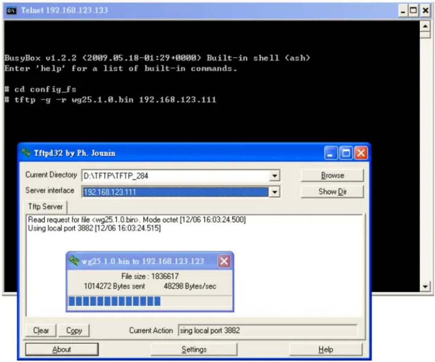This screenshot has height=362, width=435.
Task: Close the Telnet window
Action: coord(425,11)
